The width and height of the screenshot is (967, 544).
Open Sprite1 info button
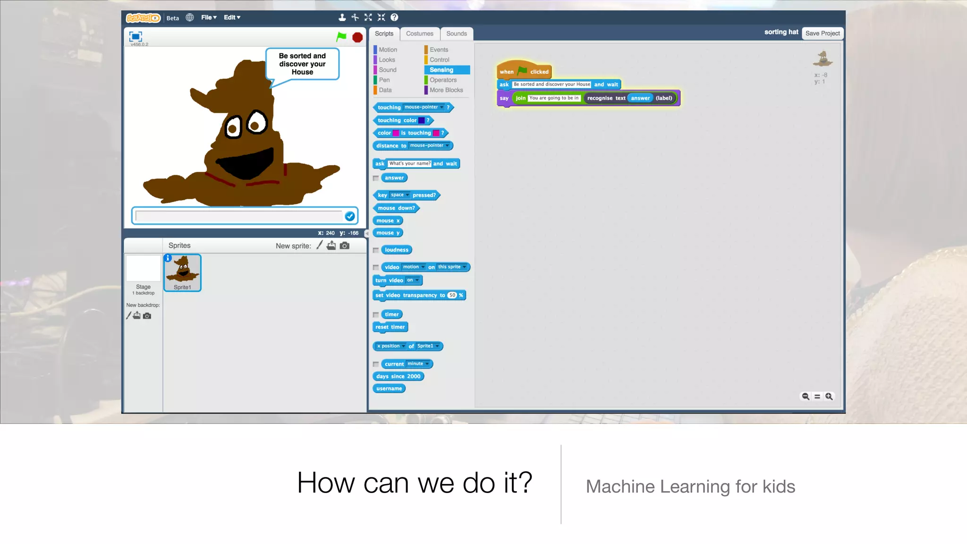(x=168, y=258)
